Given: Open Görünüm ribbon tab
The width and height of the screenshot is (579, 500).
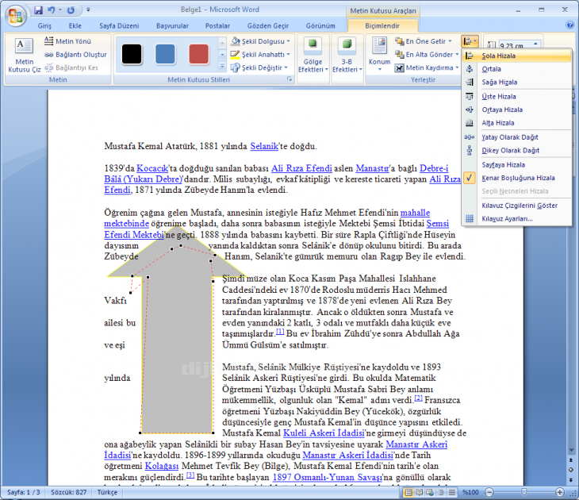Looking at the screenshot, I should (x=320, y=26).
